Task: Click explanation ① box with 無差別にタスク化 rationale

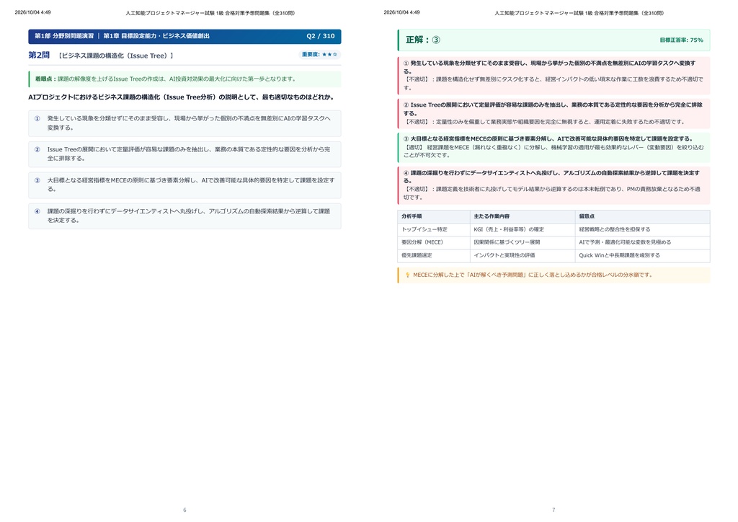Action: coord(553,75)
